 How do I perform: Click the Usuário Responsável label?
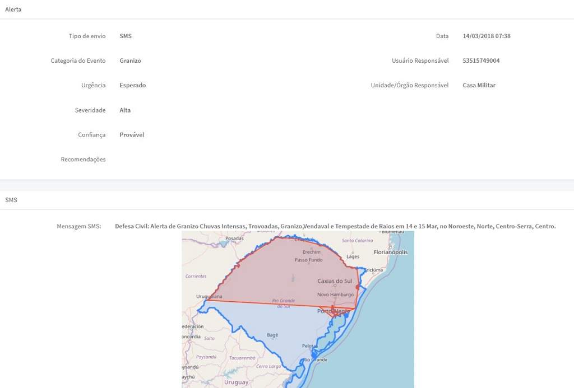tap(420, 60)
